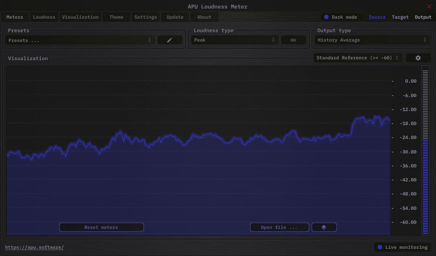436x256 pixels.
Task: Expand the Presets dropdown
Action: 79,40
